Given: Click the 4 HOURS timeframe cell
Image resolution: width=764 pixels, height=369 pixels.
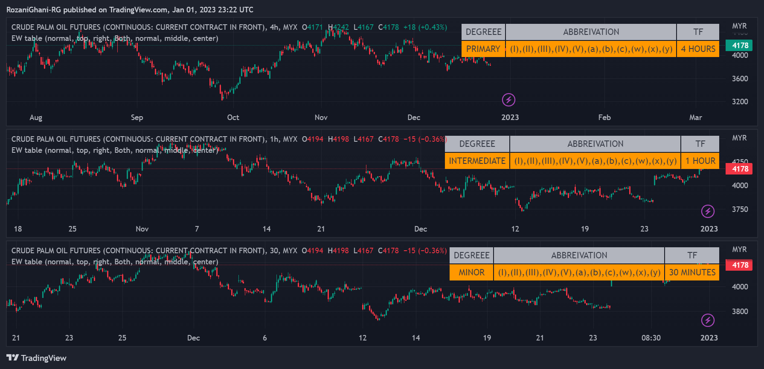Looking at the screenshot, I should (x=698, y=49).
